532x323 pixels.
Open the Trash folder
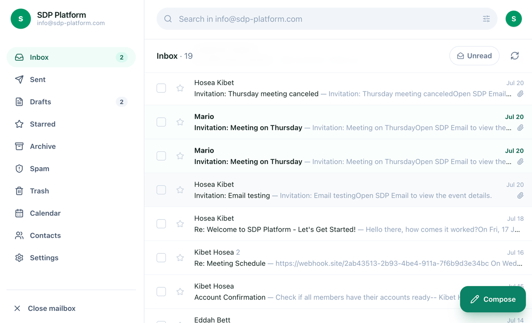[71, 191]
